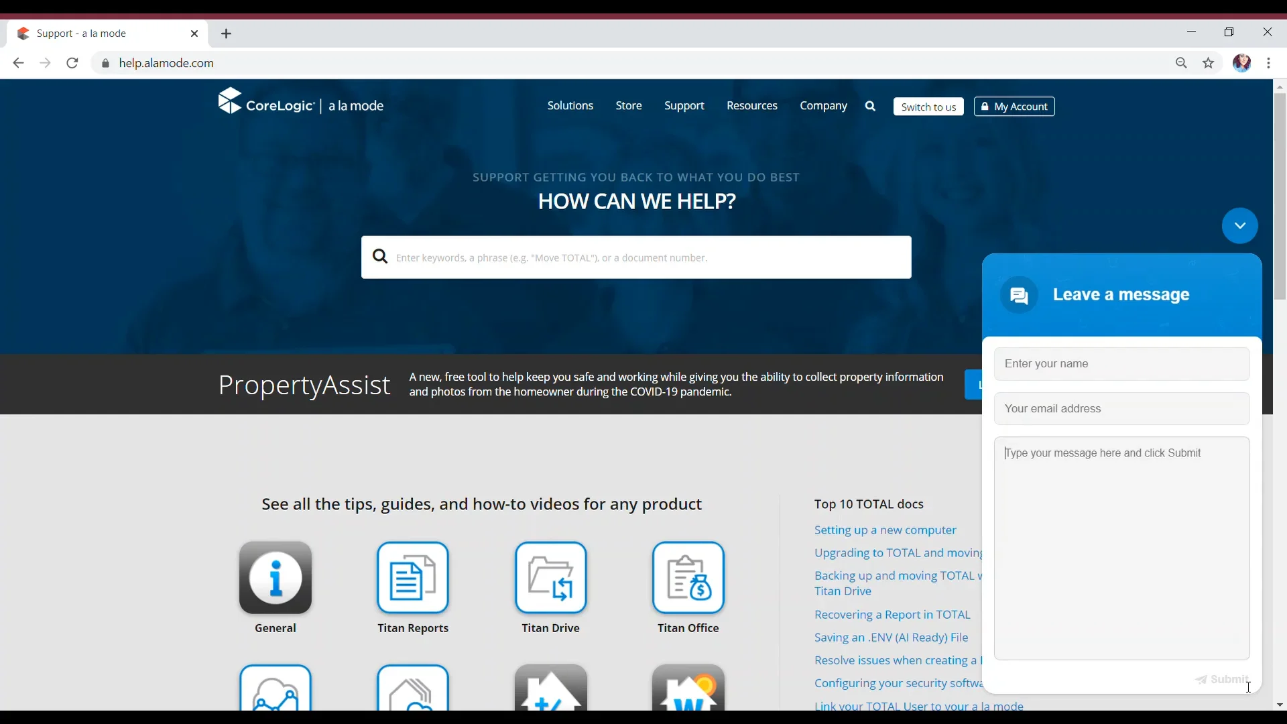Open the Solutions navigation menu
The image size is (1287, 724).
tap(570, 106)
